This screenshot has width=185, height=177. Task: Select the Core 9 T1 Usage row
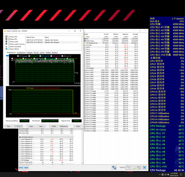click(111, 131)
